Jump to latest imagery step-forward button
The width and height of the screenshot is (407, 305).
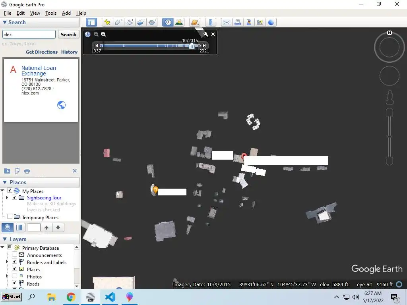204,46
